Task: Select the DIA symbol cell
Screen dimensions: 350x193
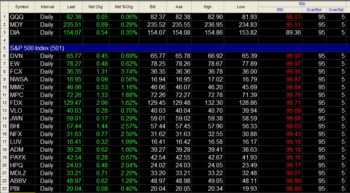Action: pyautogui.click(x=22, y=32)
